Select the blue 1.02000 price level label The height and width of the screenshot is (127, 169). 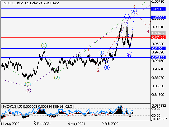pyautogui.click(x=158, y=17)
